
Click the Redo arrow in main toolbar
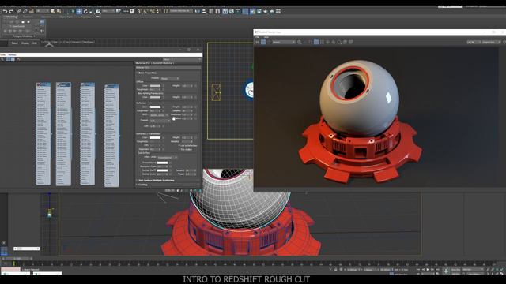[11, 11]
